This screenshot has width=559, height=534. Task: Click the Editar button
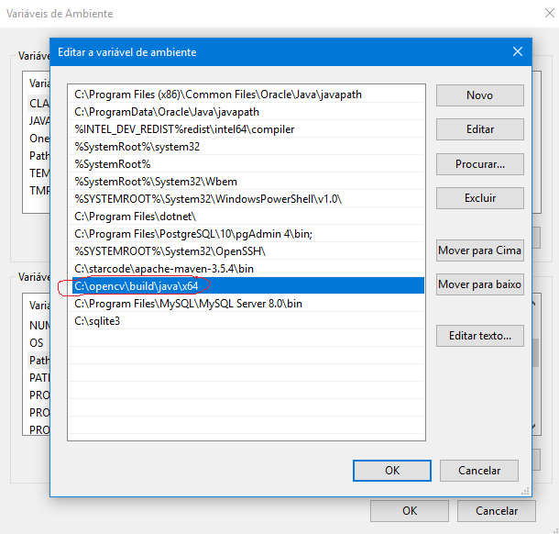coord(479,129)
